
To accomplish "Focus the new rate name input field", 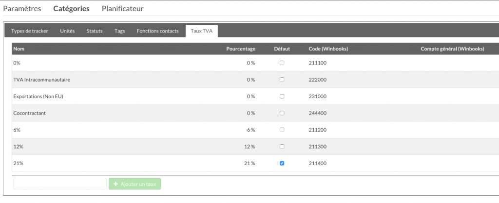I will pos(60,184).
